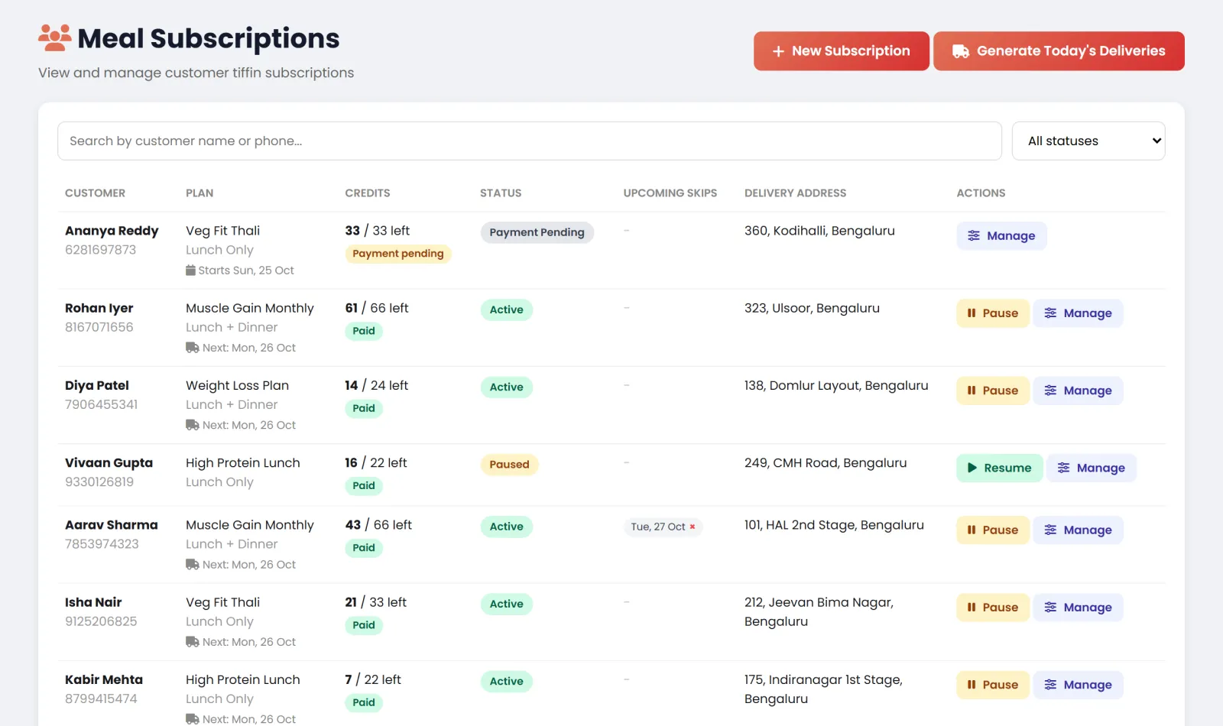Screen dimensions: 1223x726
Task: Manage Rohan Iyer's subscription
Action: [1078, 313]
